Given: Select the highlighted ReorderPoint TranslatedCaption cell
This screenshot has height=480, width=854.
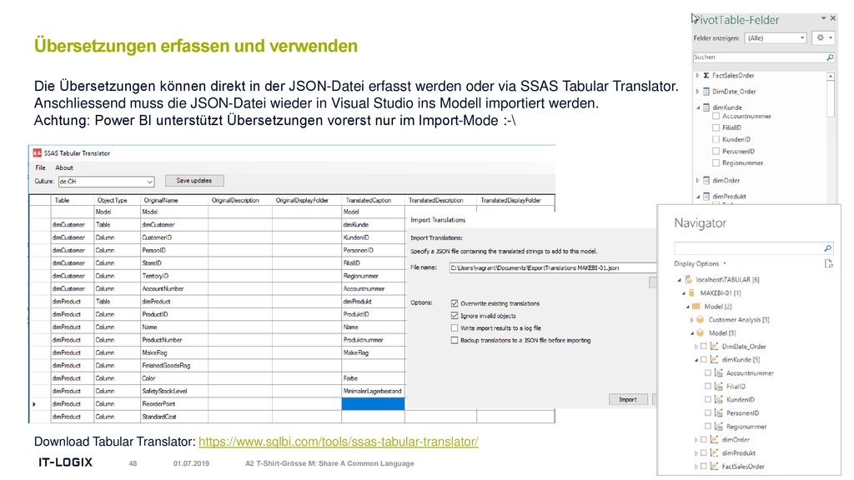Looking at the screenshot, I should [373, 404].
